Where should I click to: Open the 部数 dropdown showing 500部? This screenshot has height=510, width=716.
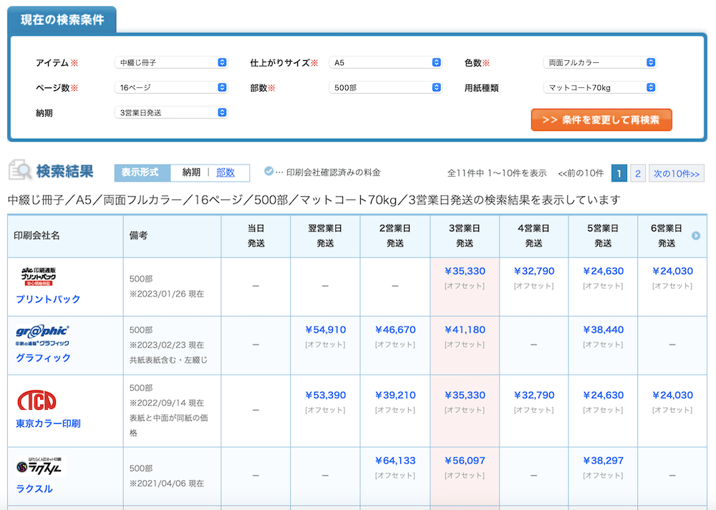(x=385, y=87)
